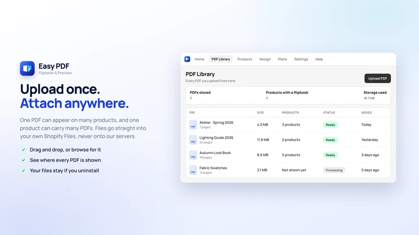Image resolution: width=419 pixels, height=235 pixels.
Task: Click the "Fabric Swatches" file name
Action: 213,168
